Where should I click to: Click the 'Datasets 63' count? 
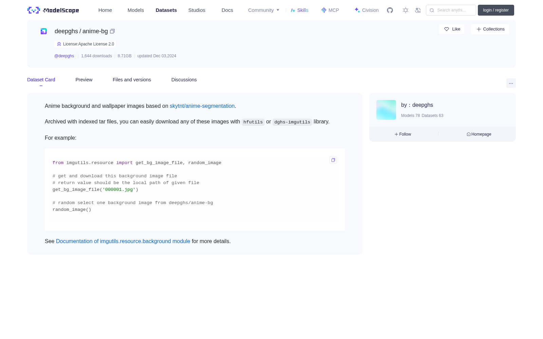(432, 116)
